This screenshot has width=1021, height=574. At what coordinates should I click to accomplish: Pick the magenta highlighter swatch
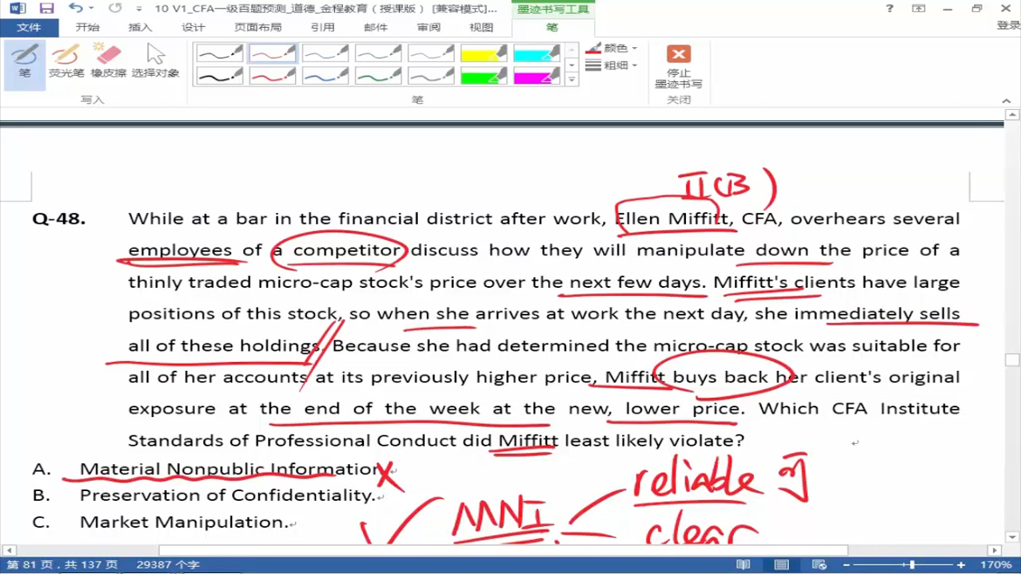click(x=536, y=76)
